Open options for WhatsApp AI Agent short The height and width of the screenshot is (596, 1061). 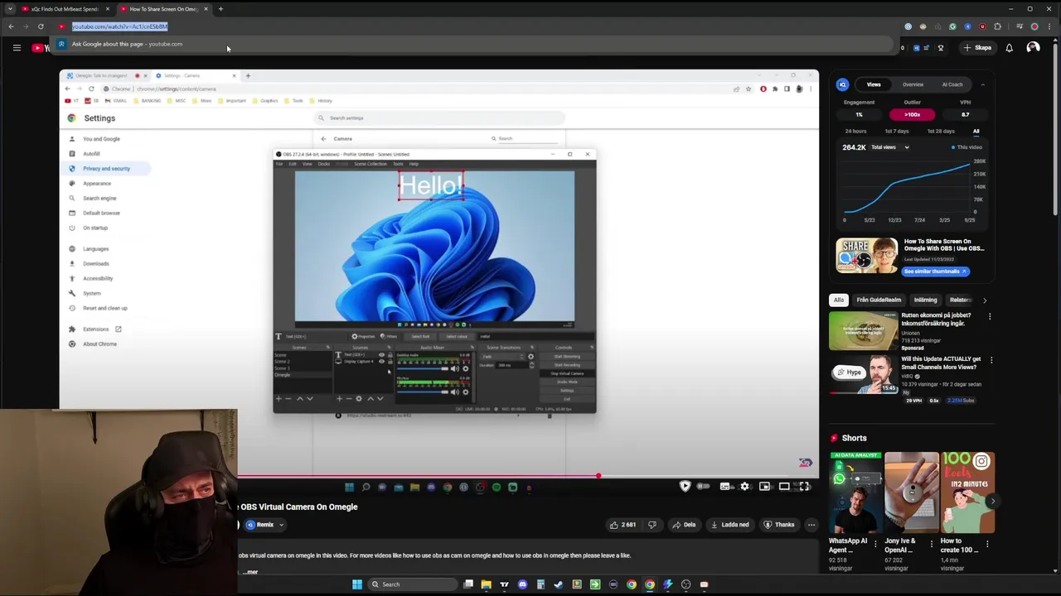(x=875, y=544)
